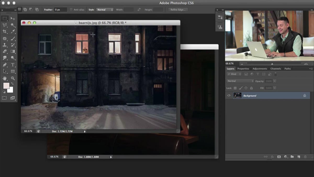Activate the Eraser tool
Screen dimensions: 314x177
click(5, 52)
